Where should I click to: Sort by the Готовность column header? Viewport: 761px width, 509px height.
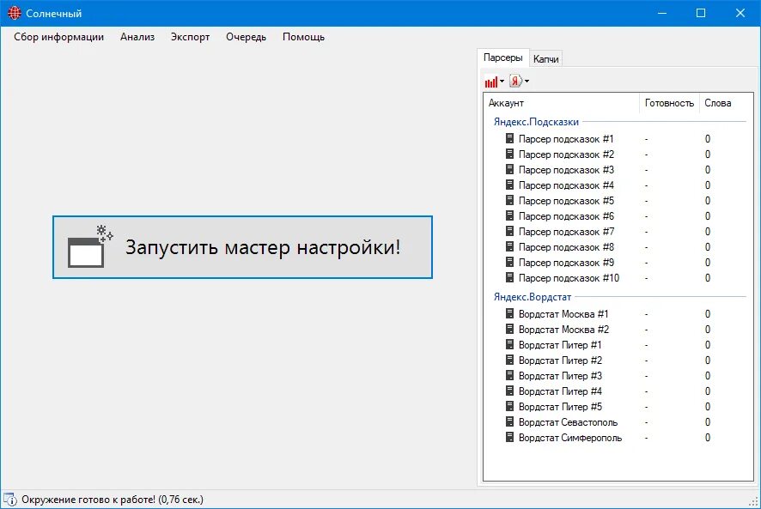click(x=669, y=103)
